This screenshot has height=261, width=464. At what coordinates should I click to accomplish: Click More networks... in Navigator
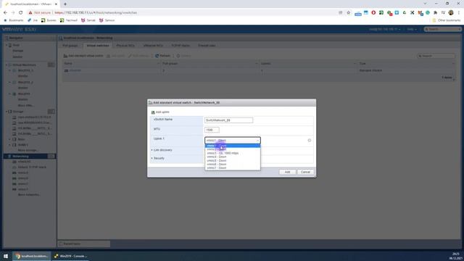29,195
